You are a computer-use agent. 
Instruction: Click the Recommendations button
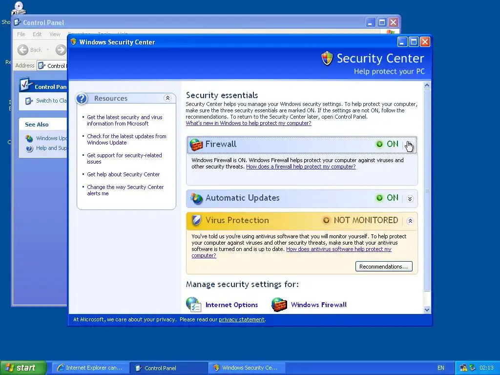(384, 267)
